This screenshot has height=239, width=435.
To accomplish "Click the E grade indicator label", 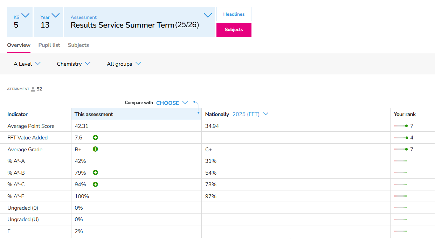I will 9,231.
